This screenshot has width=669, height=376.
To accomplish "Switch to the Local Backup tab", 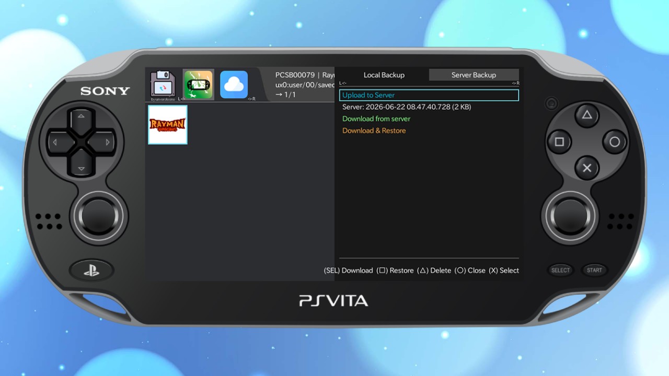I will (384, 75).
